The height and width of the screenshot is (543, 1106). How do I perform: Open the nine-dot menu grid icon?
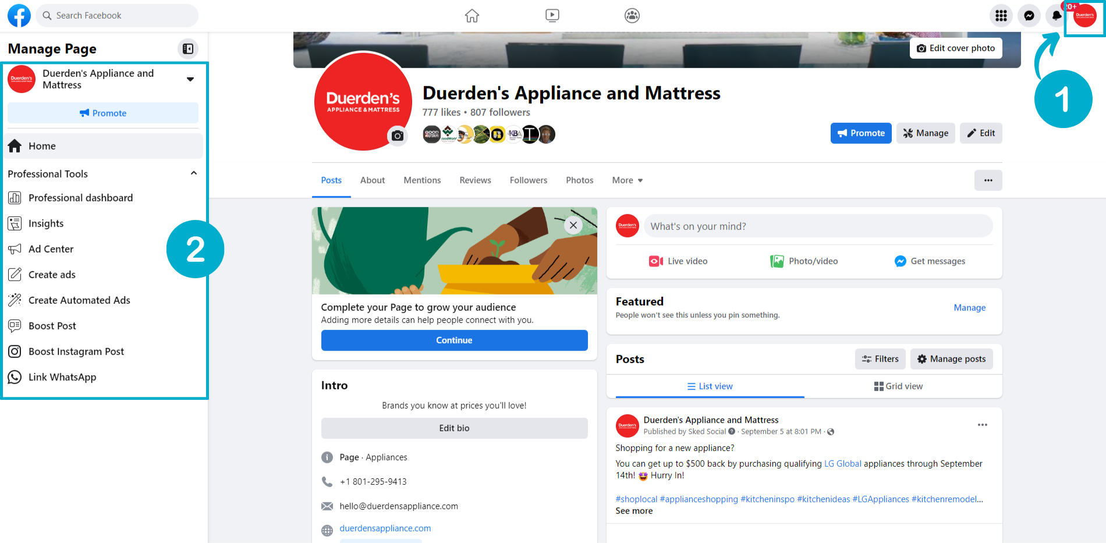coord(1001,16)
